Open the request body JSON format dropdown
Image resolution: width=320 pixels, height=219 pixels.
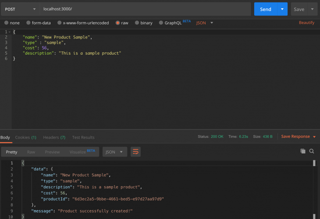coord(204,23)
